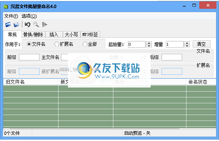Decrease the 起始量 value with down arrow

click(x=149, y=46)
